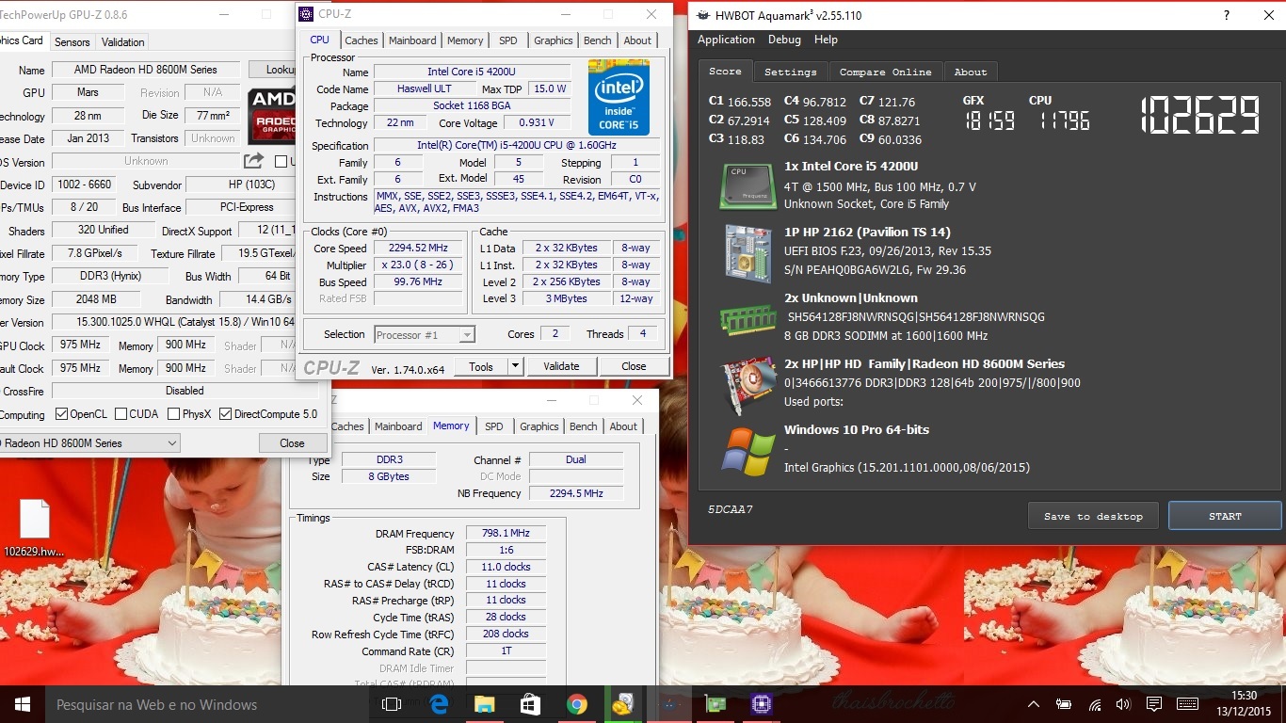Toggle the UEFI checkbox beside the BIOS version
The width and height of the screenshot is (1286, 723).
[x=281, y=161]
